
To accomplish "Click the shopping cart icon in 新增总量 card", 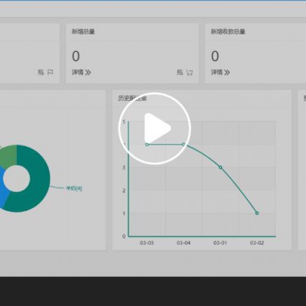I will coord(189,73).
